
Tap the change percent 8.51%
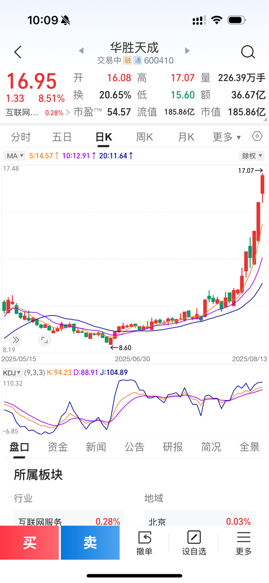pos(51,98)
